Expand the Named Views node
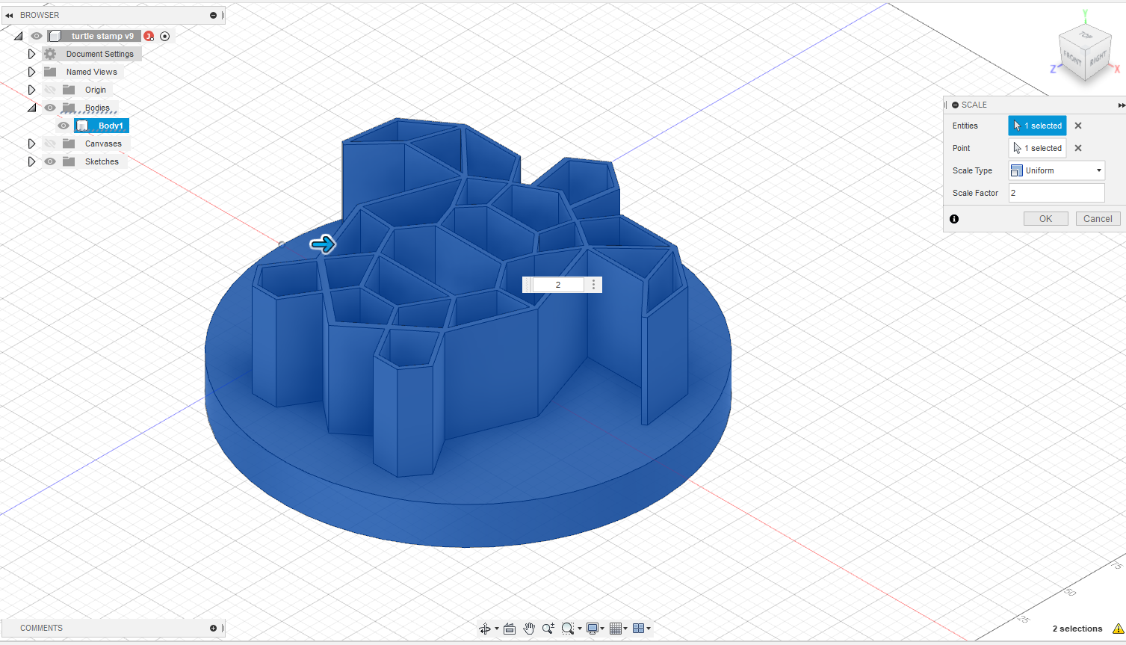Viewport: 1126px width, 645px height. pyautogui.click(x=31, y=72)
